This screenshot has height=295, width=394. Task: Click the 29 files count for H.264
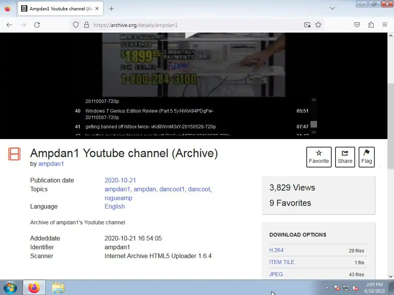356,250
